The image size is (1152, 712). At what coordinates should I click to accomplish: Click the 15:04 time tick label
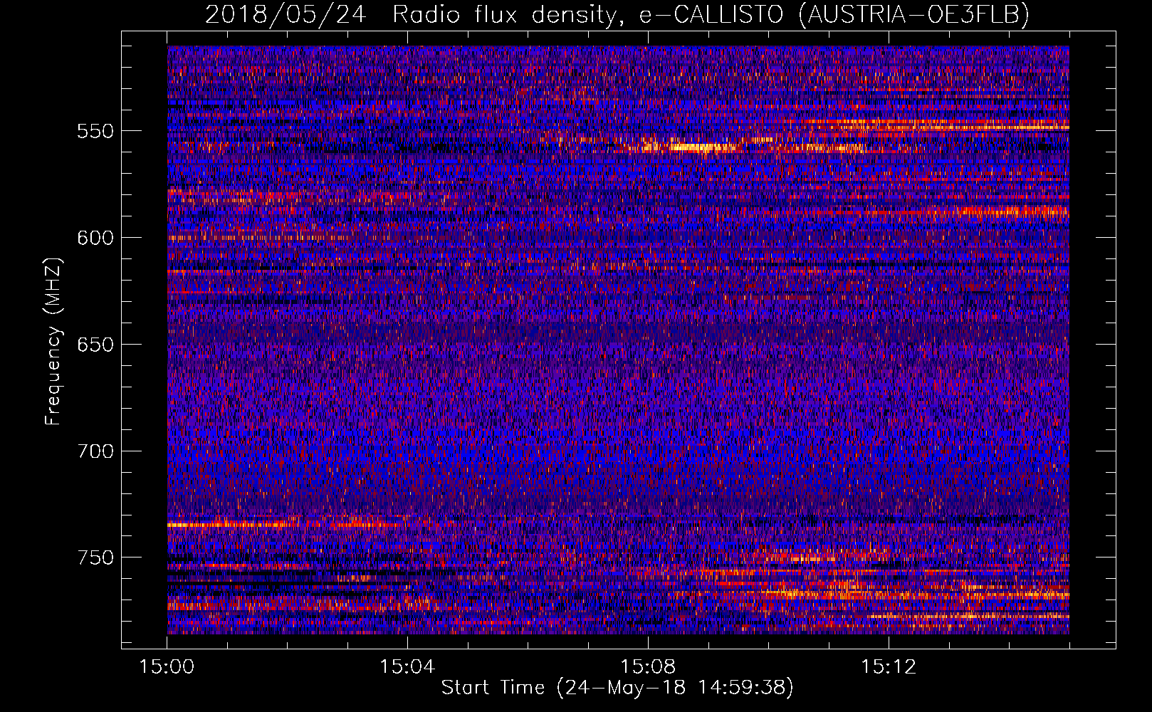pos(407,667)
